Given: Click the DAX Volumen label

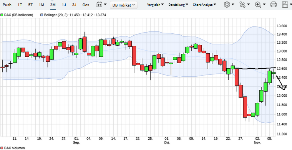Looking at the screenshot, I should [14, 148].
